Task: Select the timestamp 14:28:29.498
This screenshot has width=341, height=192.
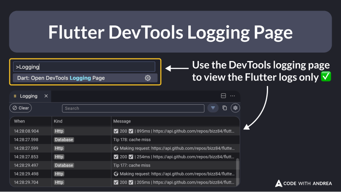Action: point(26,174)
